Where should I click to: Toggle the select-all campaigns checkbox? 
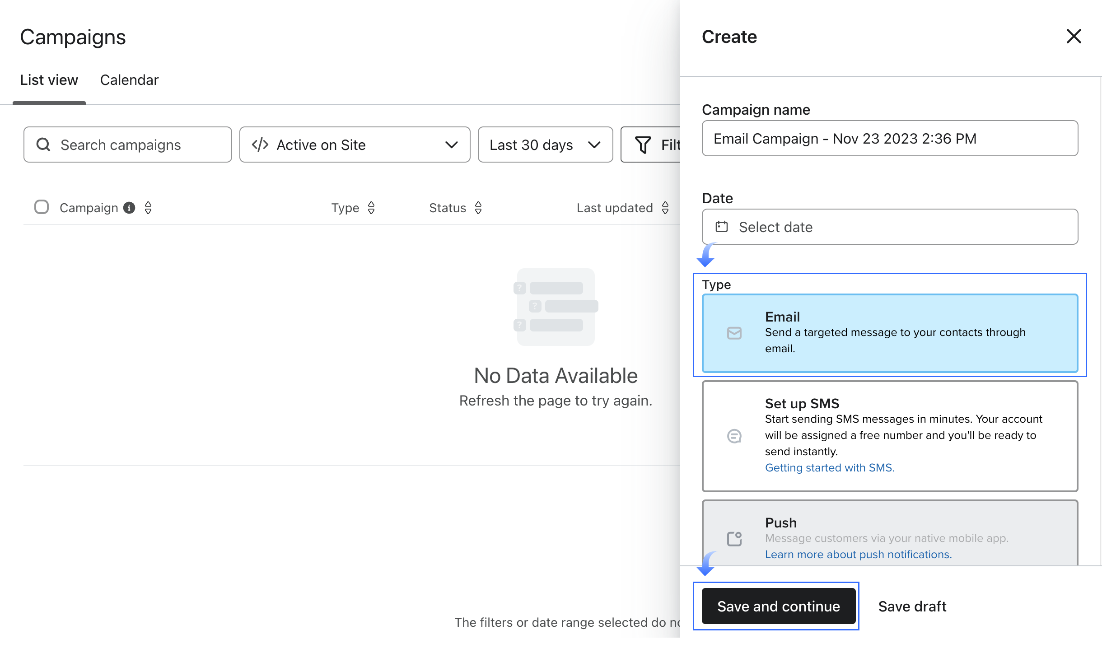42,207
